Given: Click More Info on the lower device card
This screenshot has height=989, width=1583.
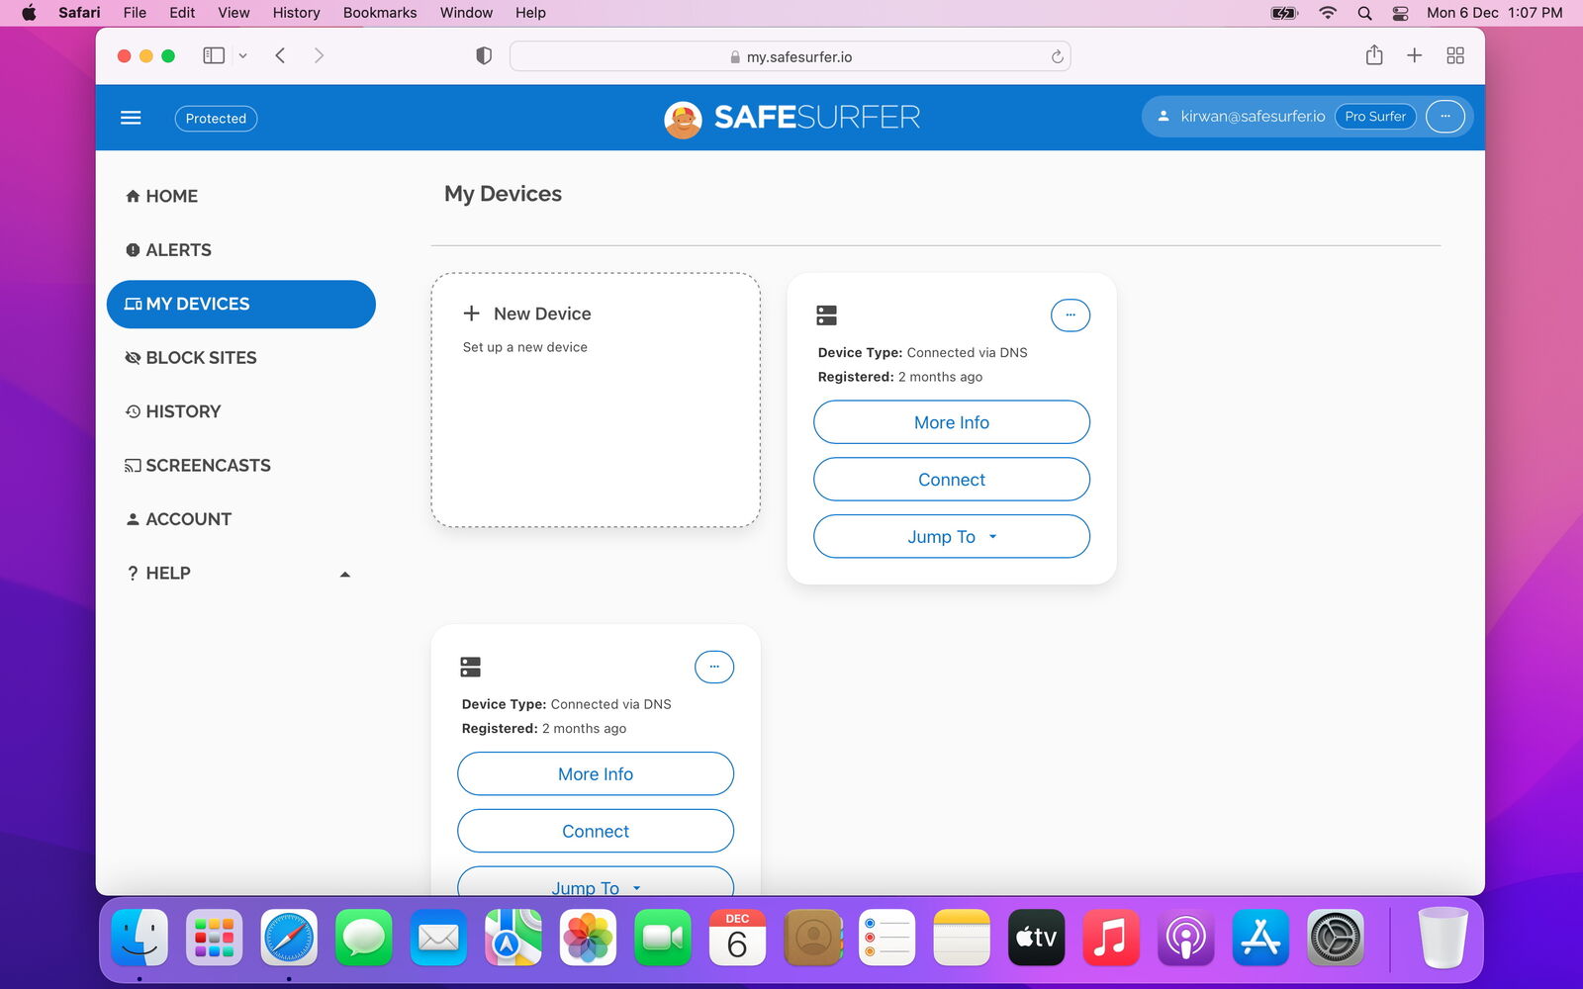Looking at the screenshot, I should coord(596,773).
